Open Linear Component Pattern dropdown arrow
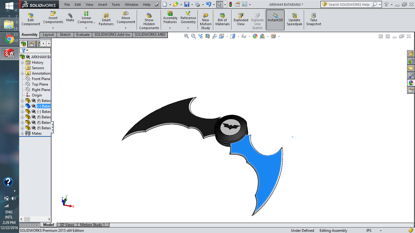Image resolution: width=415 pixels, height=233 pixels. coord(86,28)
